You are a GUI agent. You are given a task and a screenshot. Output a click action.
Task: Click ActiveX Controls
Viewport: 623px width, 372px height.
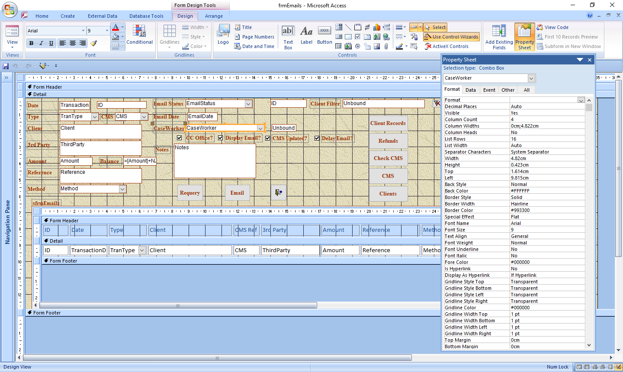[x=446, y=46]
